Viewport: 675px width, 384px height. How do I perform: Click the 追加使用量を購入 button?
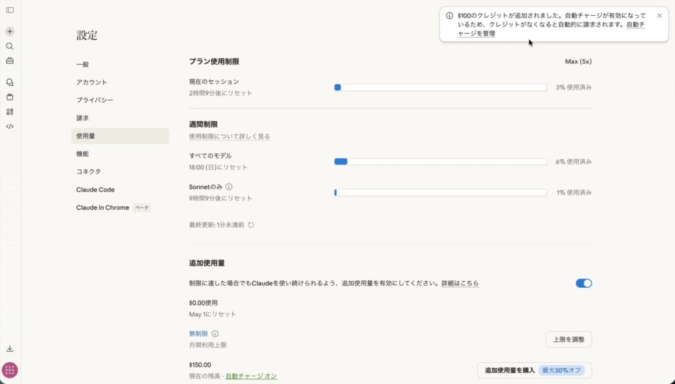[x=534, y=370]
